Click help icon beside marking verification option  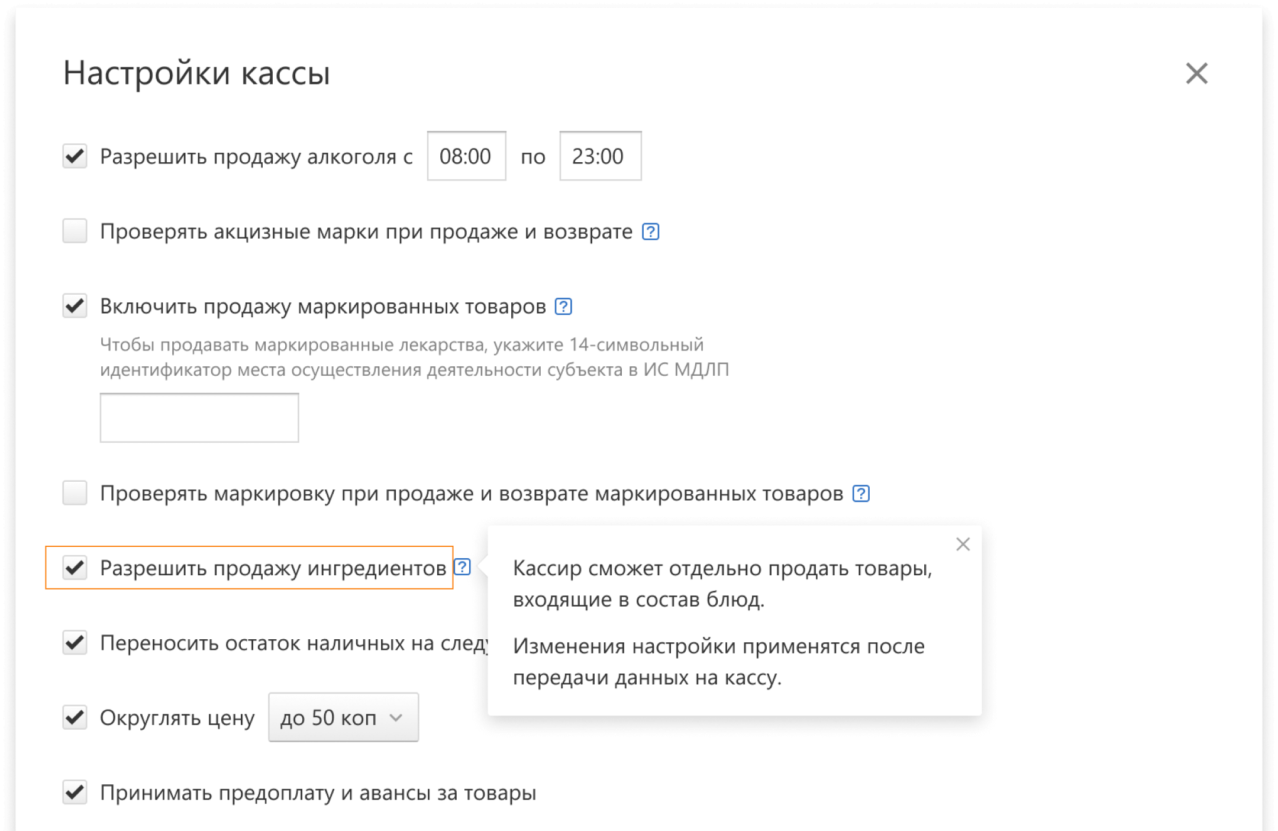(x=860, y=494)
